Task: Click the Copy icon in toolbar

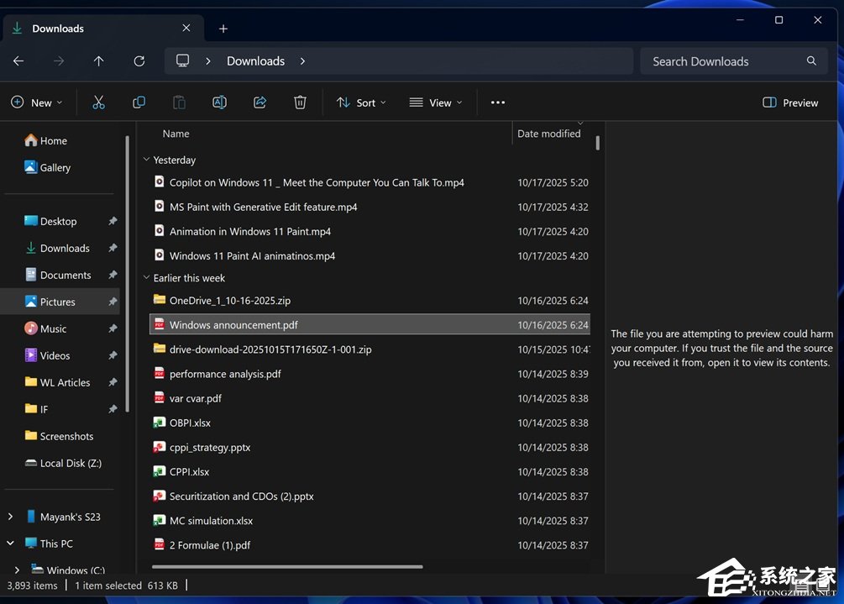Action: coord(139,102)
